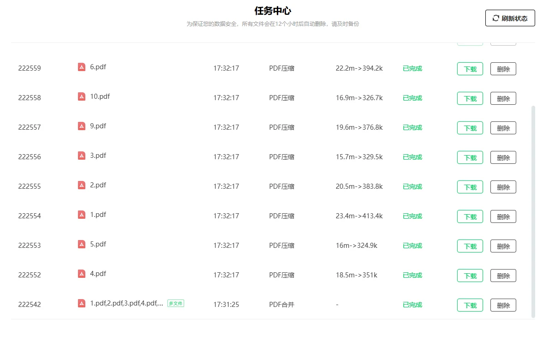Click file name 6.pdf
This screenshot has width=543, height=342.
98,67
